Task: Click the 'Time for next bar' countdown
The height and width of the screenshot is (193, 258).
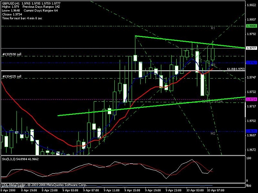Action: 22,18
